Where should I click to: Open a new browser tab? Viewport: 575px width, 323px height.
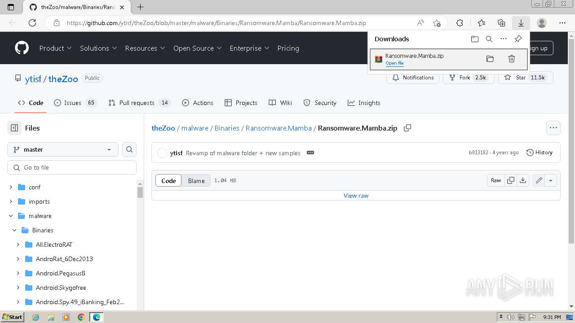[x=140, y=7]
